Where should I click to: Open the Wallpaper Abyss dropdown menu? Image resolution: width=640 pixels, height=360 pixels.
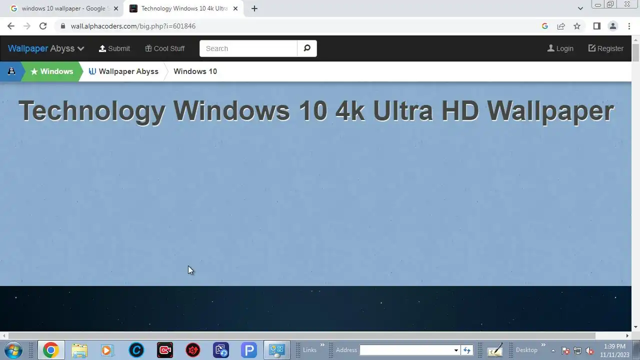pos(46,48)
